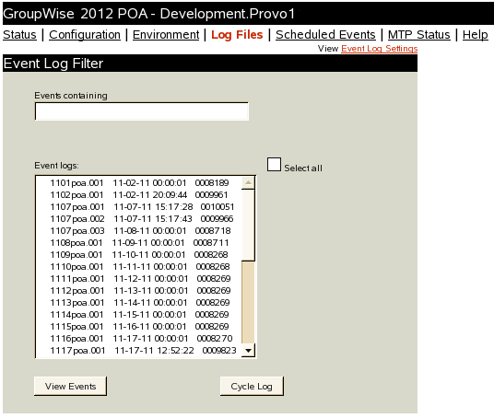Open Event Log Settings link
The image size is (494, 418).
pos(380,49)
